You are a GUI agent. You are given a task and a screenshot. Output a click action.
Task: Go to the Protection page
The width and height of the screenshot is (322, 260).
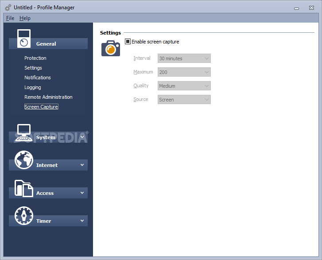tap(35, 58)
